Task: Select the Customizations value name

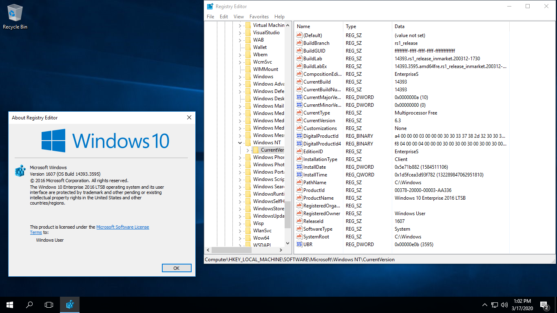Action: click(x=320, y=128)
